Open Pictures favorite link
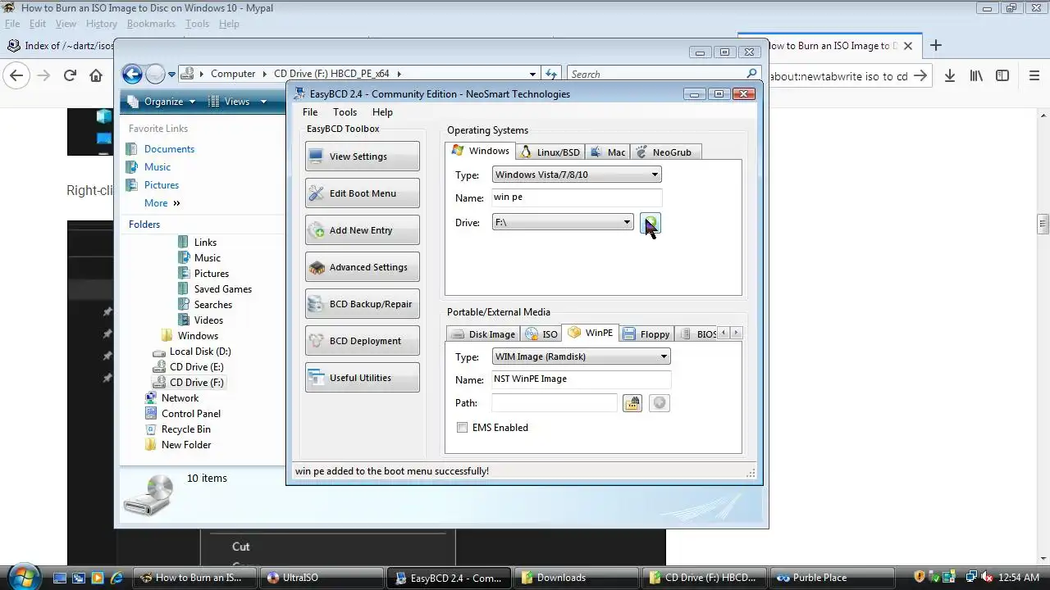Image resolution: width=1050 pixels, height=590 pixels. 162,185
